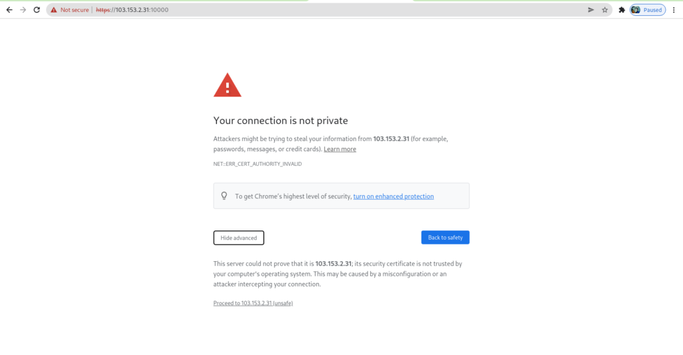Open the Learn more link

(339, 149)
